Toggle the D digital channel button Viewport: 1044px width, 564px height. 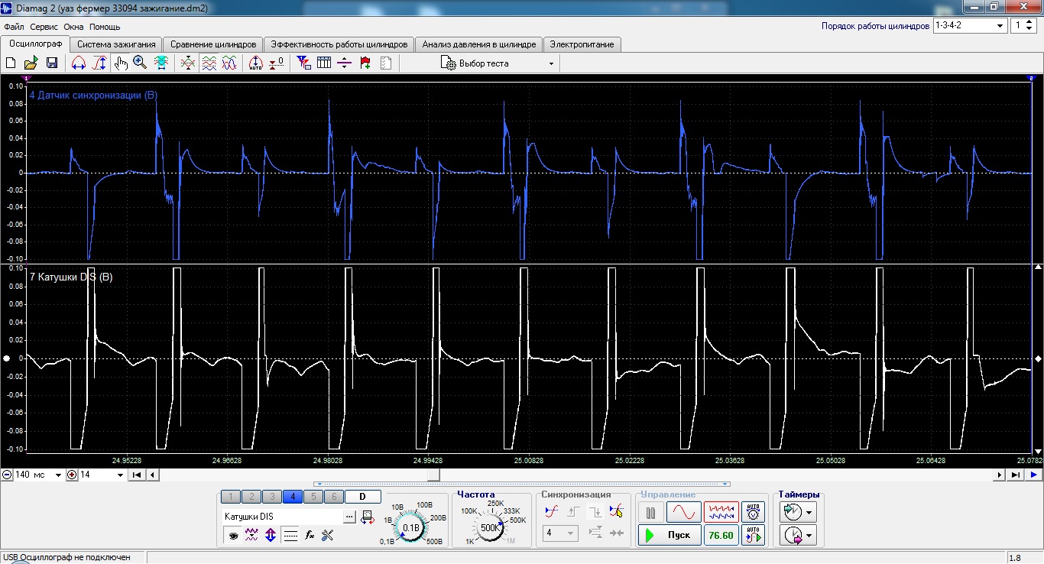pos(363,497)
